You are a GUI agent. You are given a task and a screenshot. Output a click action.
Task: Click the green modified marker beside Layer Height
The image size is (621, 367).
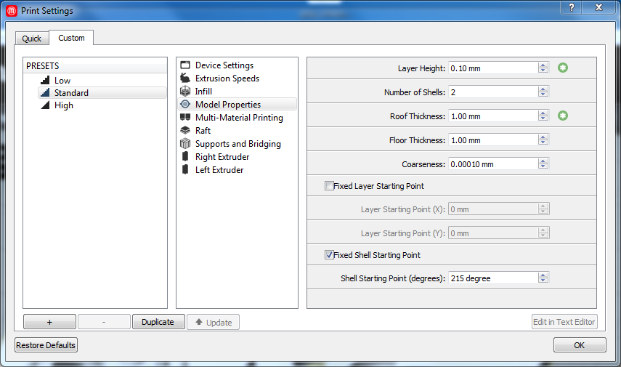pyautogui.click(x=563, y=68)
